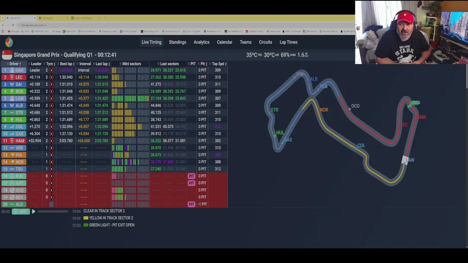Sort by the Best lap column
Image resolution: width=468 pixels, height=263 pixels.
pos(66,64)
